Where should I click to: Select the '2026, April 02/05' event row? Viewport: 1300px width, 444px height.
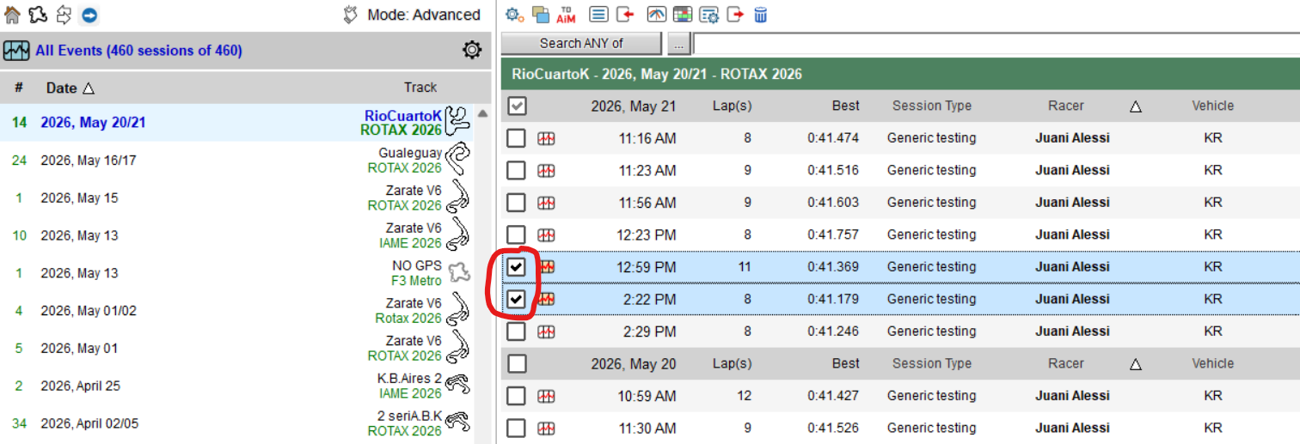(x=236, y=423)
